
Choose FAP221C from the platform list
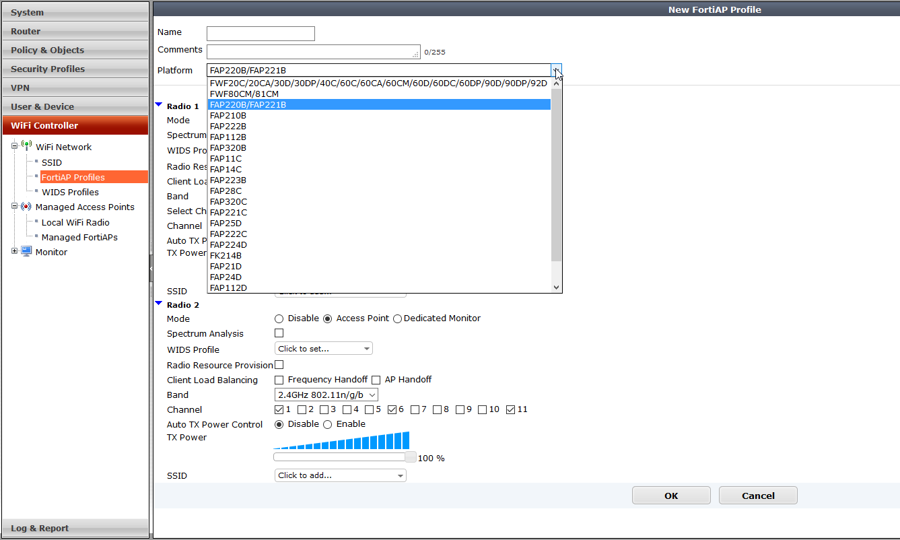(379, 213)
